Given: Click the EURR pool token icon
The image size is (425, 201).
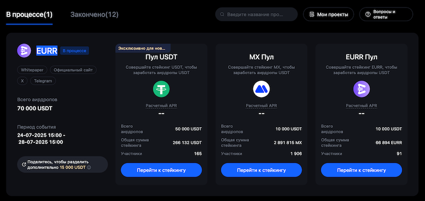Looking at the screenshot, I should tap(362, 89).
